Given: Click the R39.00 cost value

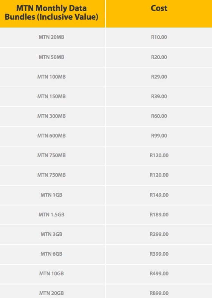Looking at the screenshot, I should pyautogui.click(x=159, y=96).
